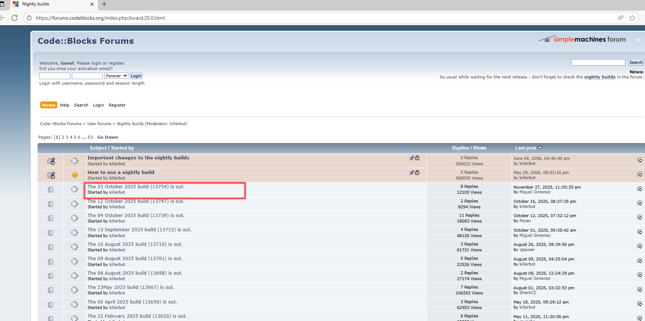Focus the forum search text box

598,62
